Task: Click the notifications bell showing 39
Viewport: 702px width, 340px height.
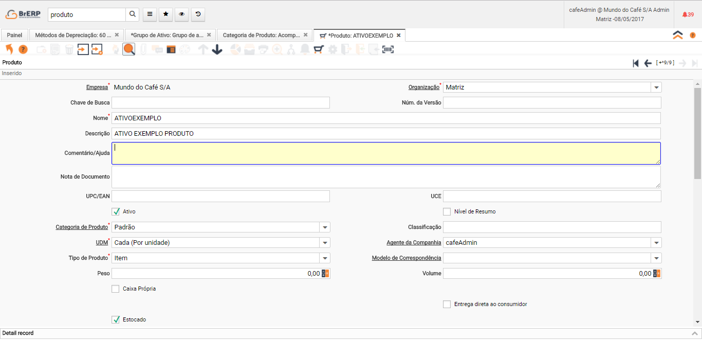Action: 688,14
